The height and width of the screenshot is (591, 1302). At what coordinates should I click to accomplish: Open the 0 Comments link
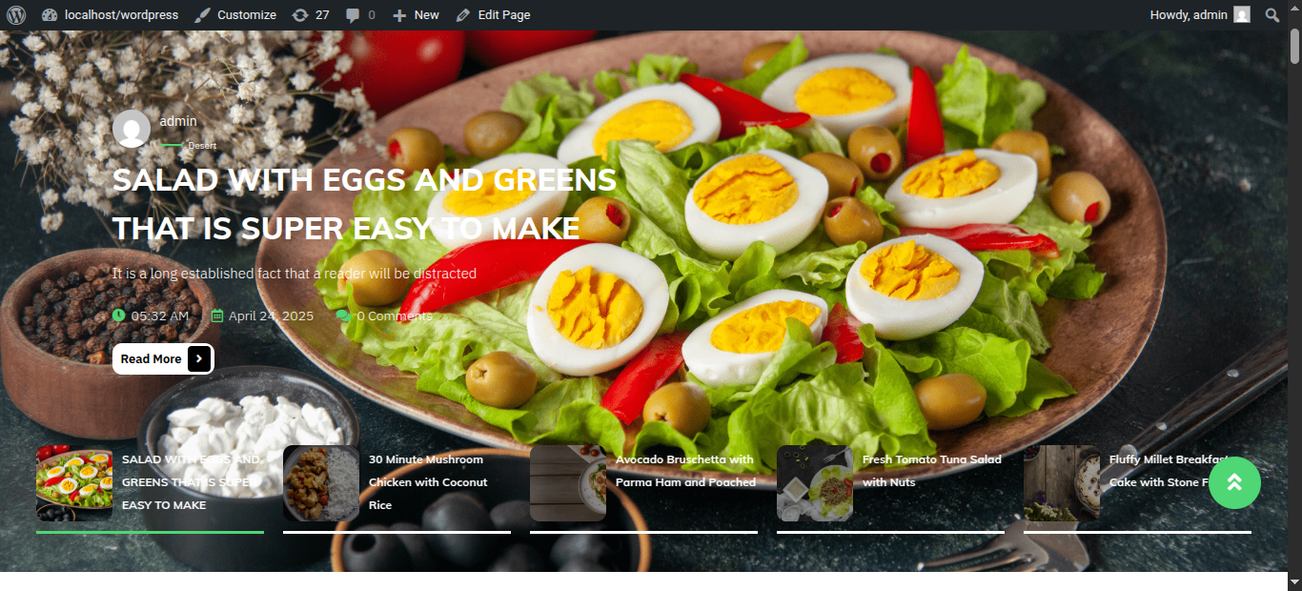point(395,316)
